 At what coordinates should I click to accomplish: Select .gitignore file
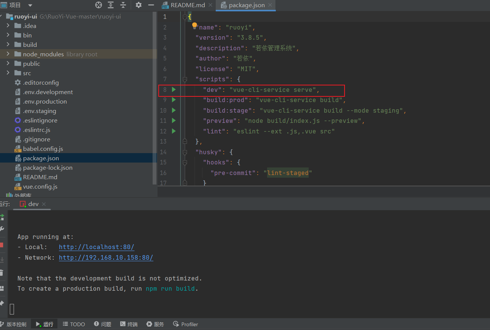[x=37, y=139]
